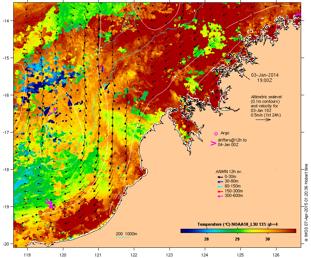Screen dimensions: 311x258
Task: Click the longitude axis label 124
Action: coord(205,255)
